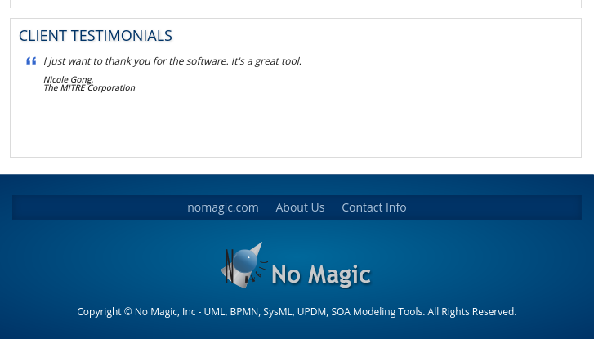Open the nomagic.com footer link

(223, 207)
